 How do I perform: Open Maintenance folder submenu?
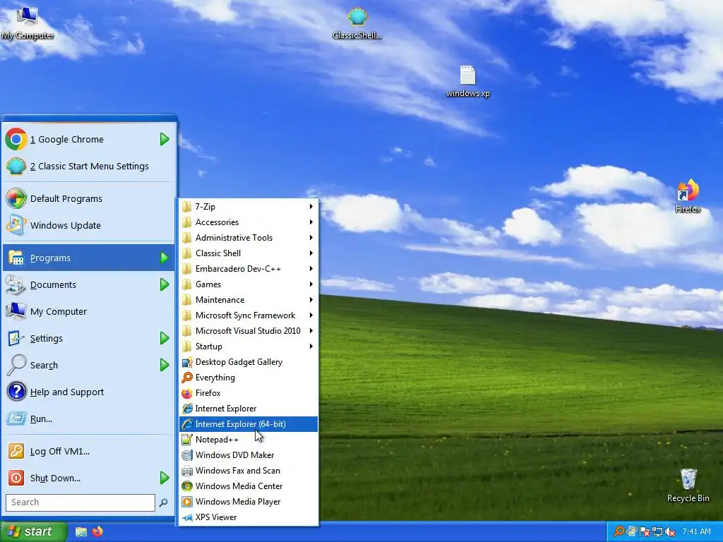point(249,299)
